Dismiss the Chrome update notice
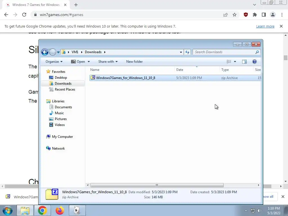 [x=281, y=26]
